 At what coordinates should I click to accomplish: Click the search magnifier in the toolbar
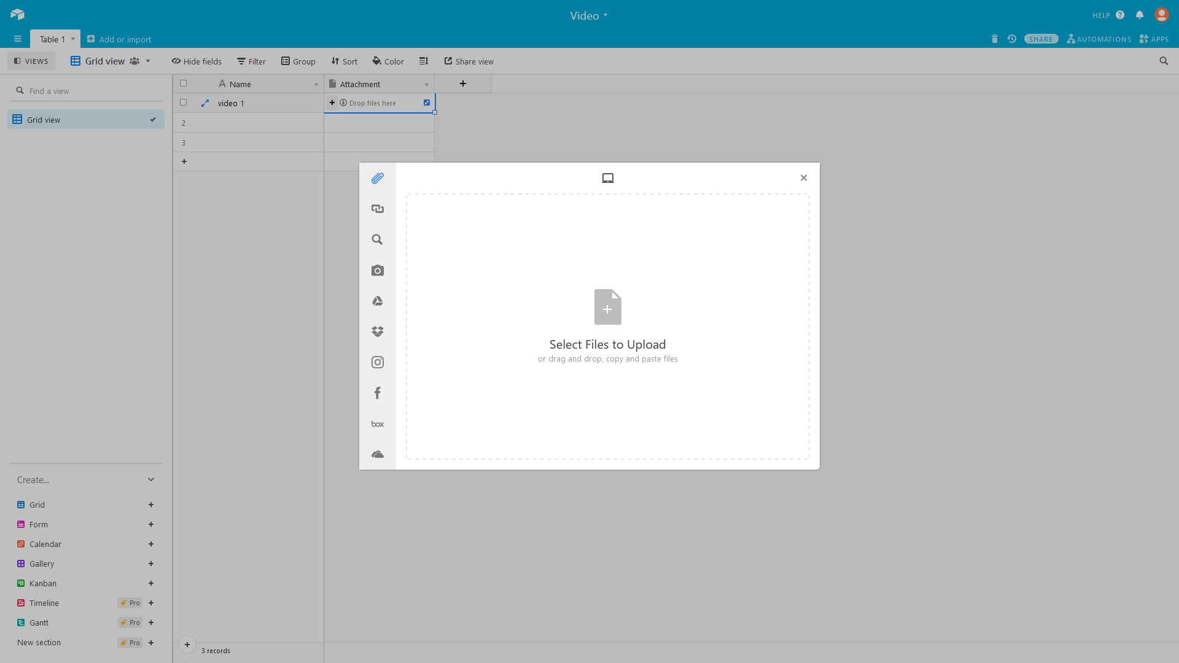(x=1164, y=61)
